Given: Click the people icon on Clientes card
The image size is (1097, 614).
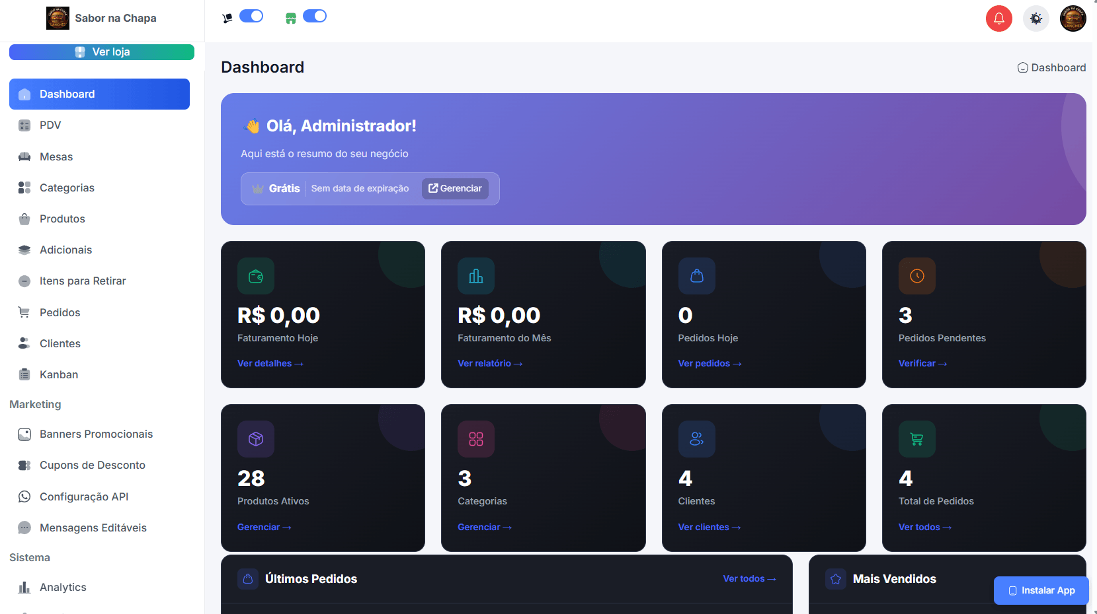Looking at the screenshot, I should pos(697,439).
